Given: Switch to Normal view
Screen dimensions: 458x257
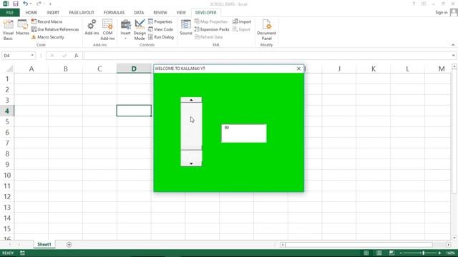Looking at the screenshot, I should click(x=366, y=253).
